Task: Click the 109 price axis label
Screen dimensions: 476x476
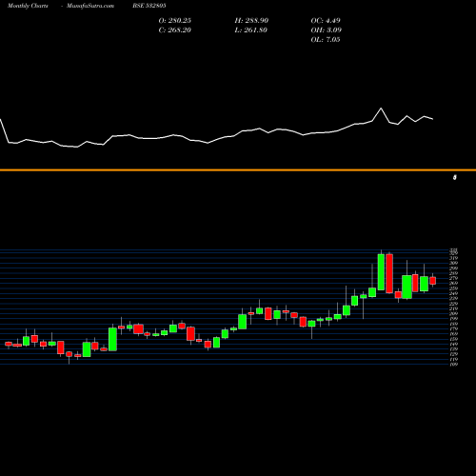Action: [454, 365]
